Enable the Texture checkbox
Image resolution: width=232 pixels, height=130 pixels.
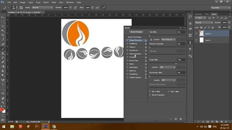click(x=127, y=47)
